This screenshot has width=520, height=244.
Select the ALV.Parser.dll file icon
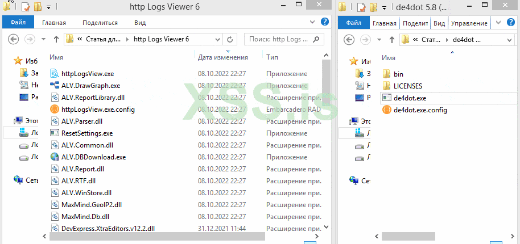(x=55, y=121)
